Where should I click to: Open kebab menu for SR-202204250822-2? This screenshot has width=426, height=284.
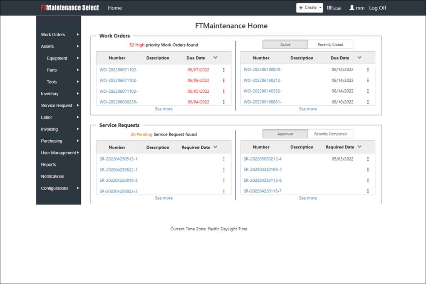(224, 191)
